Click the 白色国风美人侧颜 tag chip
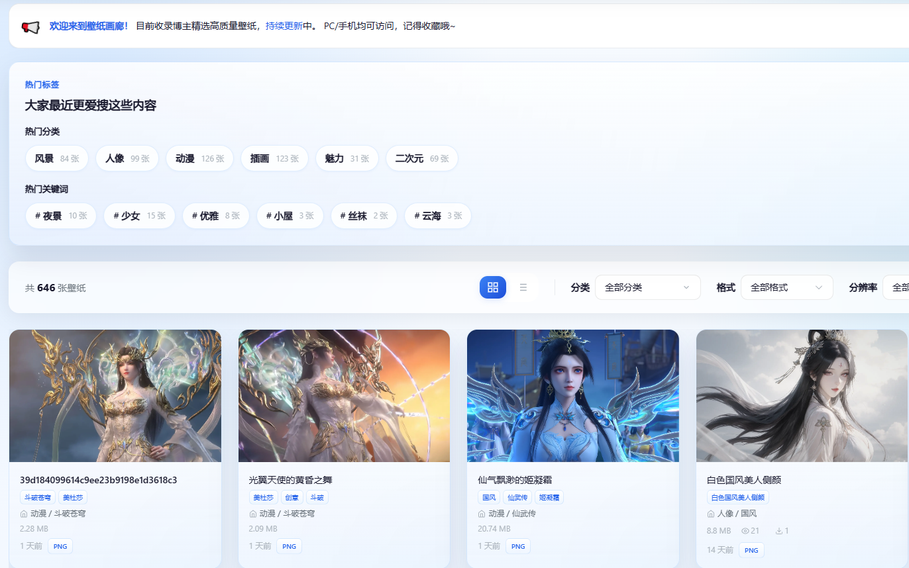909x568 pixels. point(738,497)
